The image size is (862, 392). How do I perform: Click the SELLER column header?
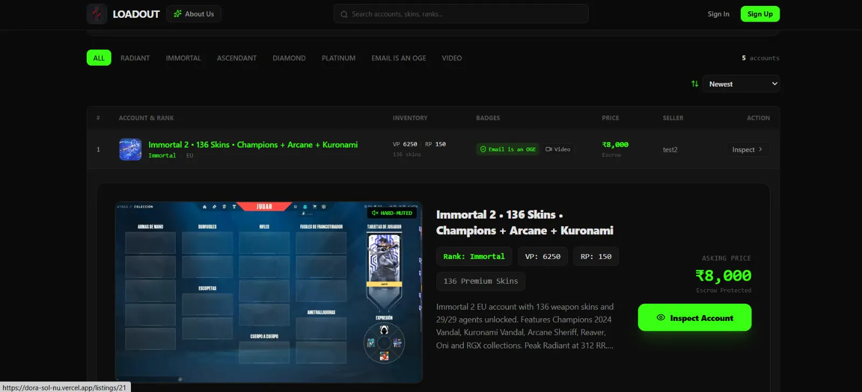tap(673, 118)
